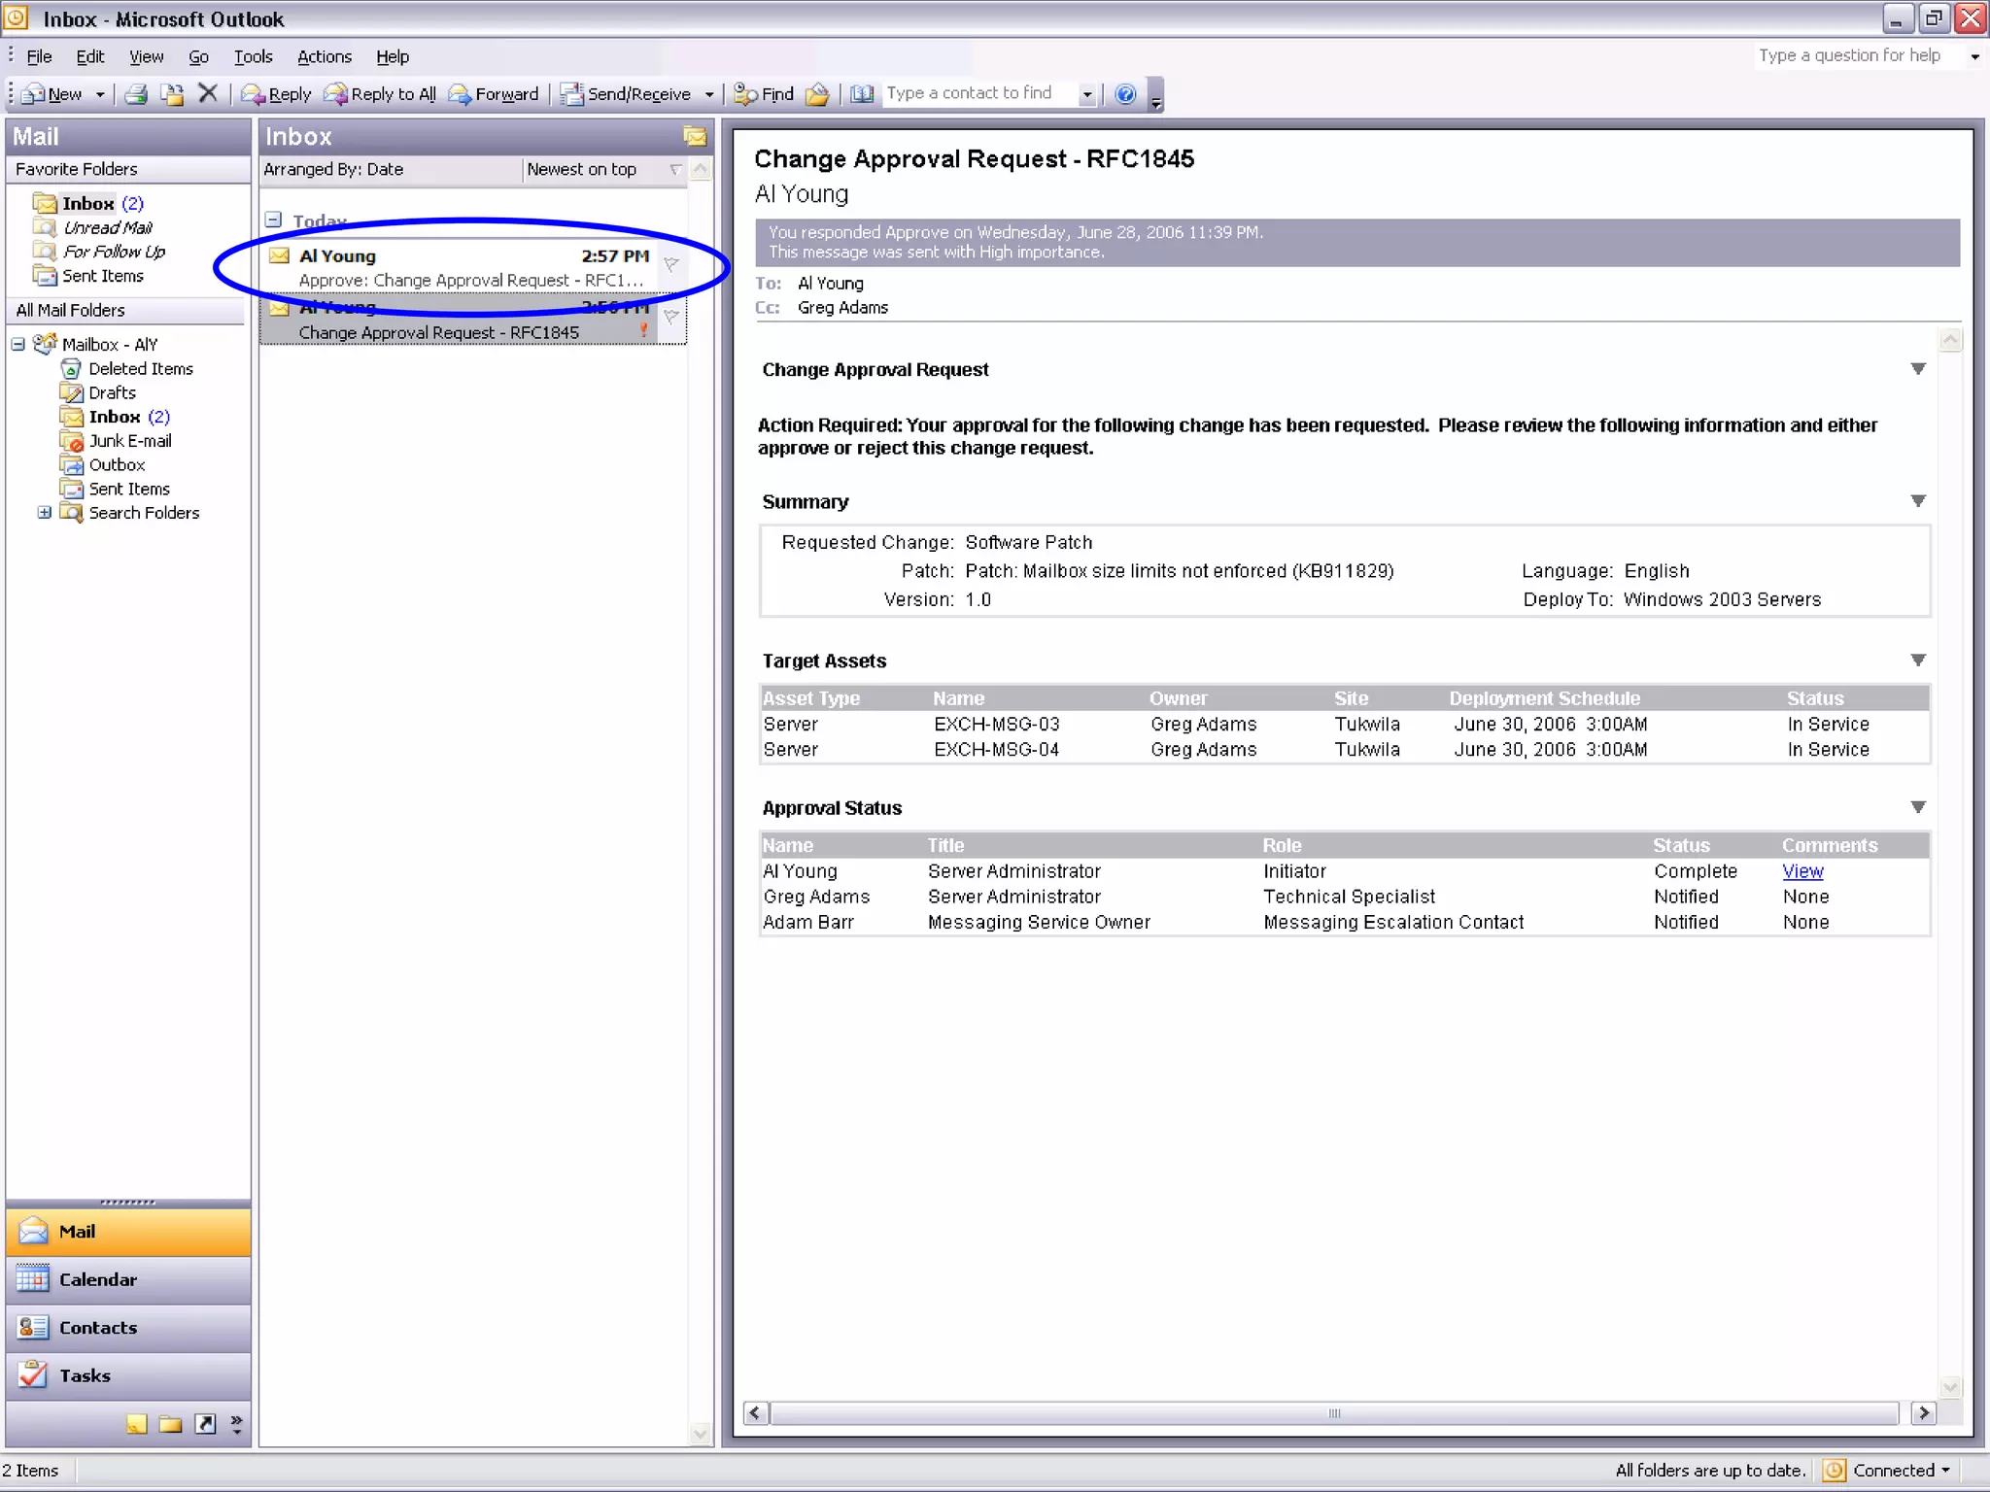
Task: Click the Forward toolbar button
Action: tap(495, 94)
